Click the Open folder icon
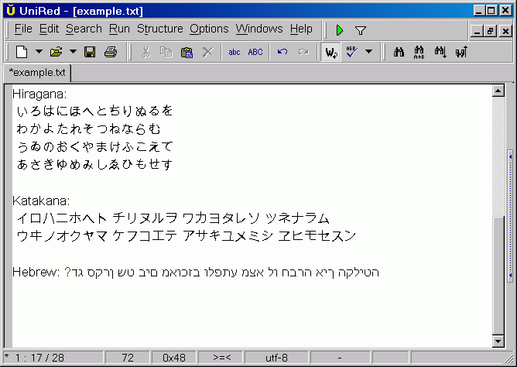 [56, 52]
